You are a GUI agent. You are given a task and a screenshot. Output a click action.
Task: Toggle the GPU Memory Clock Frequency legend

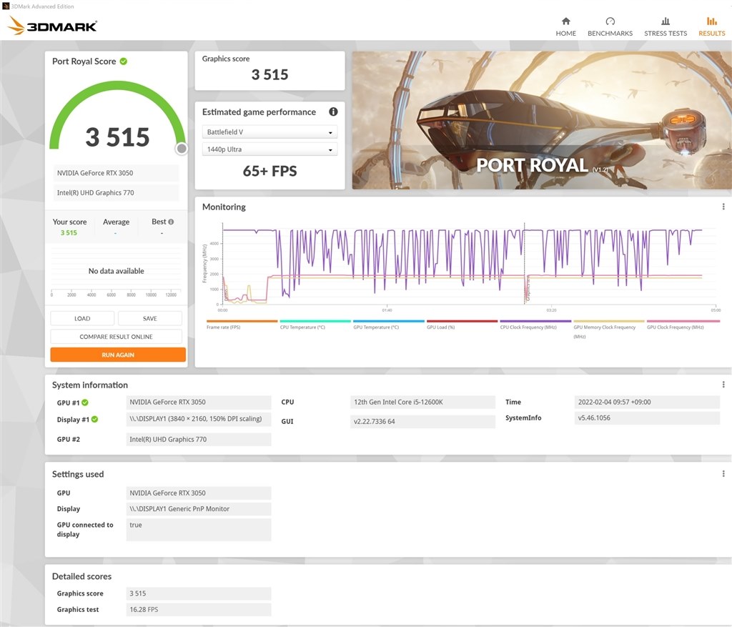pos(609,330)
